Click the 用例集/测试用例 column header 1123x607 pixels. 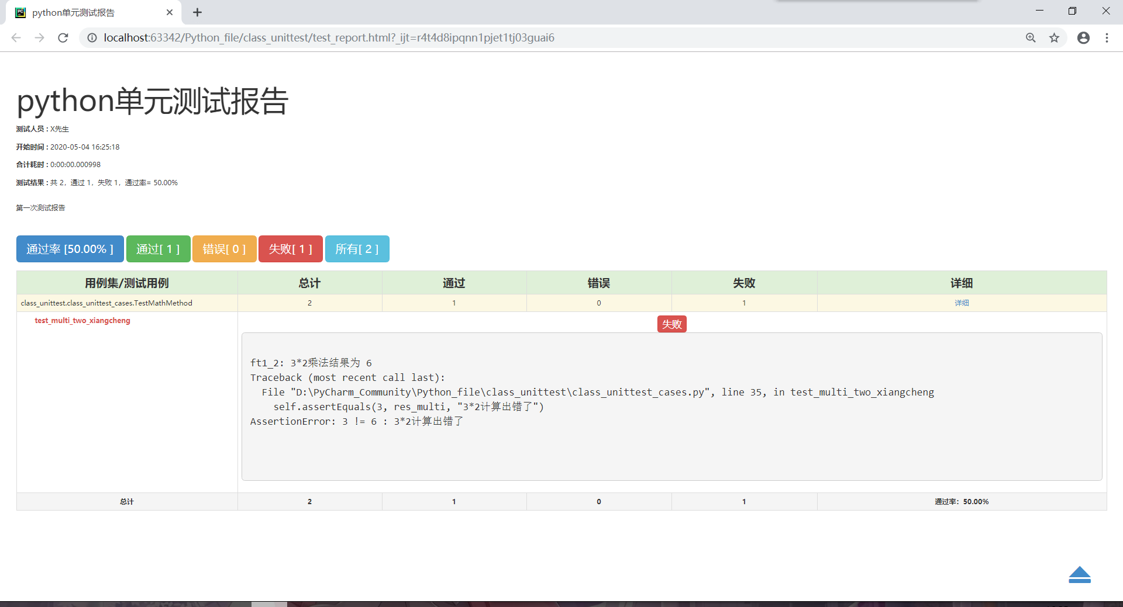(127, 283)
